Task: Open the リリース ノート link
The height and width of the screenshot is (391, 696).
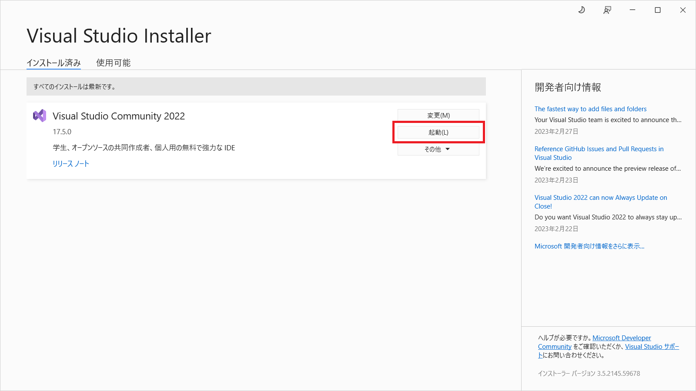Action: (x=71, y=164)
